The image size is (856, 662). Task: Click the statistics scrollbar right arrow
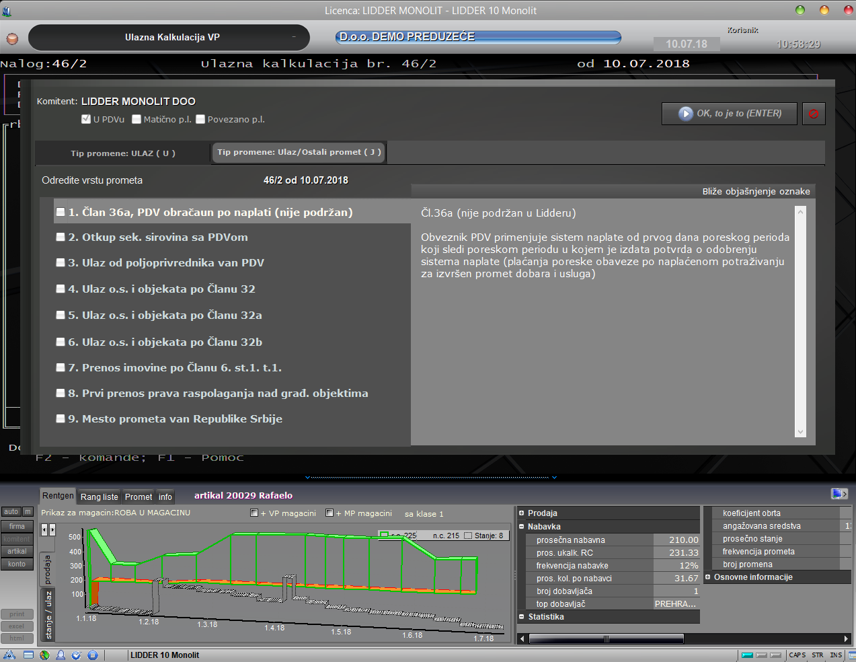[x=846, y=638]
